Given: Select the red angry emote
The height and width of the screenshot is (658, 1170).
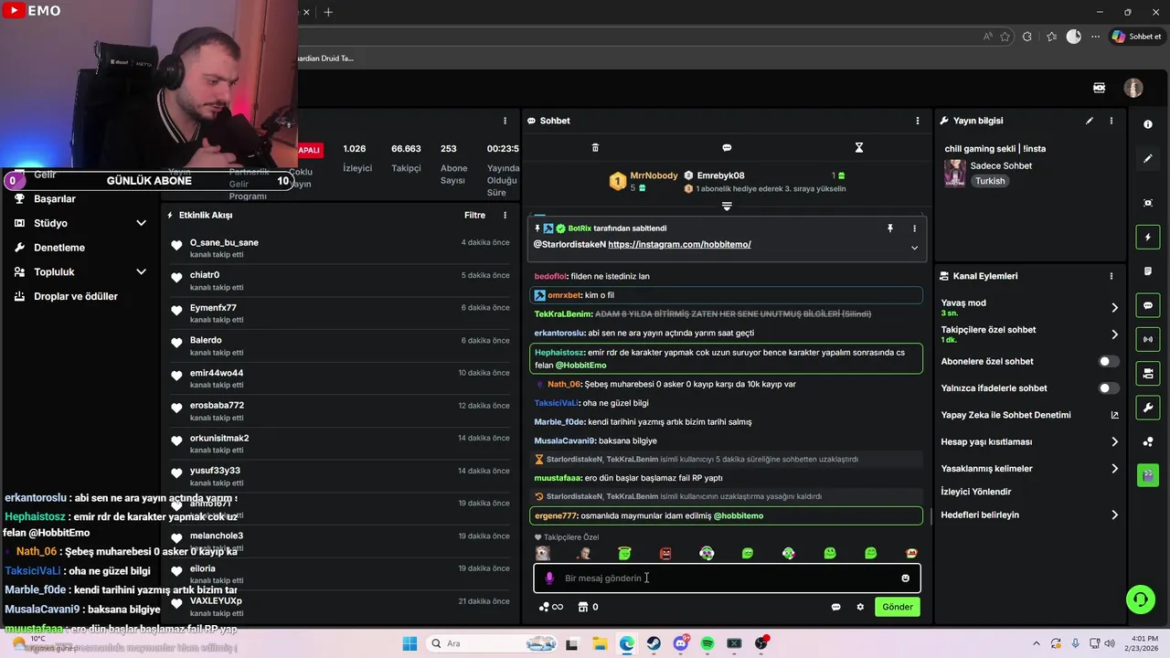Looking at the screenshot, I should [665, 554].
